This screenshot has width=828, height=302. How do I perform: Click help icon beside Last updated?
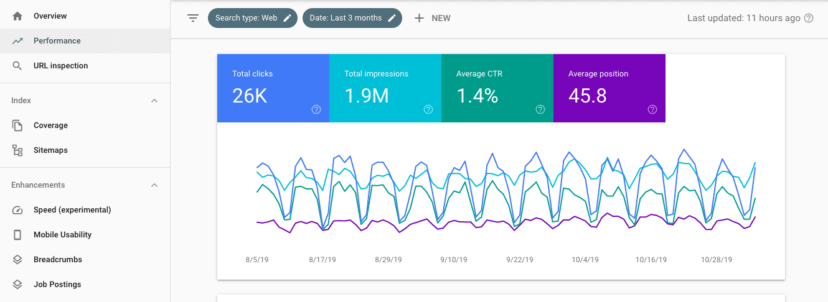click(809, 18)
